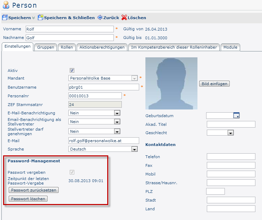Click the Password-Management heading
The height and width of the screenshot is (220, 262).
click(34, 161)
